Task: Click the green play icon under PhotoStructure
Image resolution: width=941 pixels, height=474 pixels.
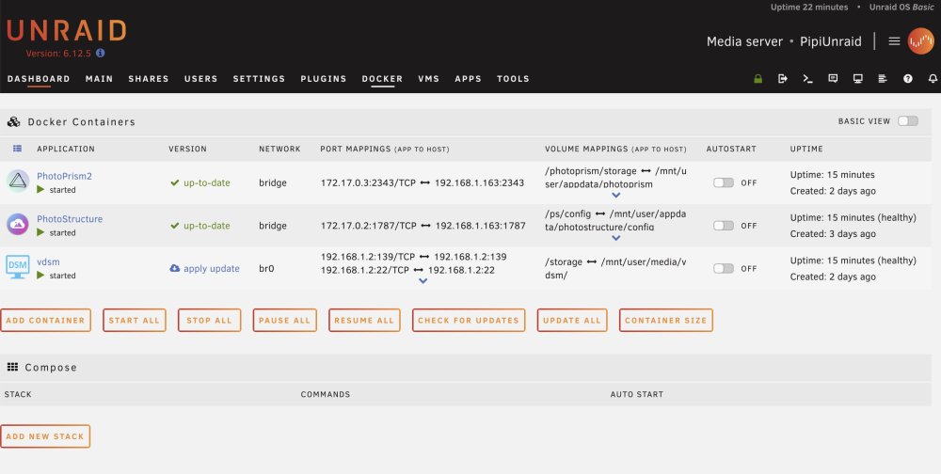Action: pos(40,232)
